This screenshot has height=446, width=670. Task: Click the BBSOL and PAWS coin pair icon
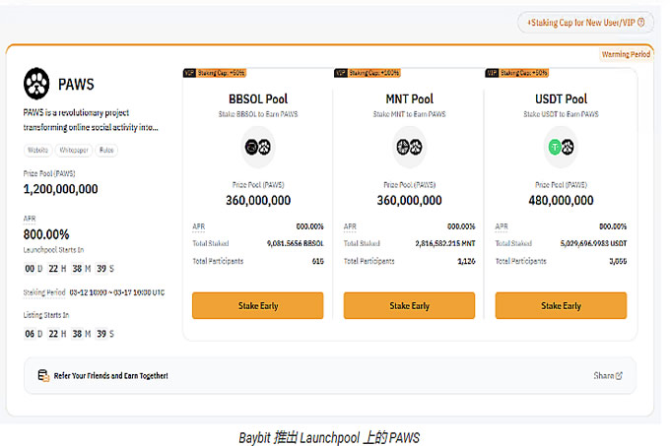click(x=258, y=148)
